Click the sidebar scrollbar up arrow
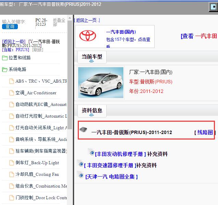The height and width of the screenshot is (205, 218). click(x=70, y=18)
